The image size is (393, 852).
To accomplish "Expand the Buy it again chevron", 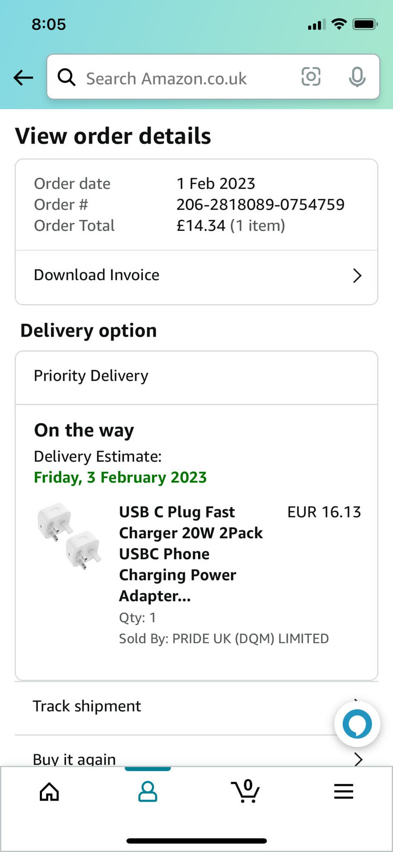I will point(358,759).
